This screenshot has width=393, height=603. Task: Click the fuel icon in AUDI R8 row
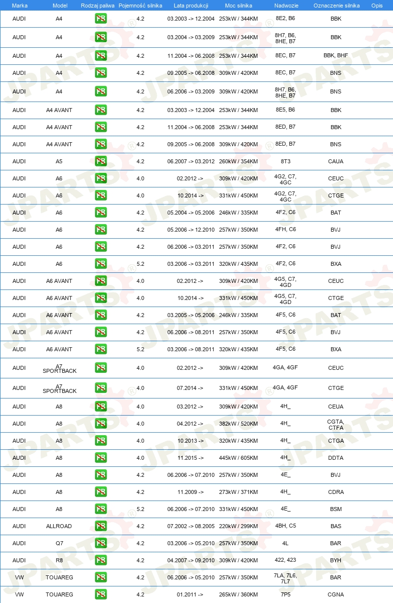coord(101,560)
